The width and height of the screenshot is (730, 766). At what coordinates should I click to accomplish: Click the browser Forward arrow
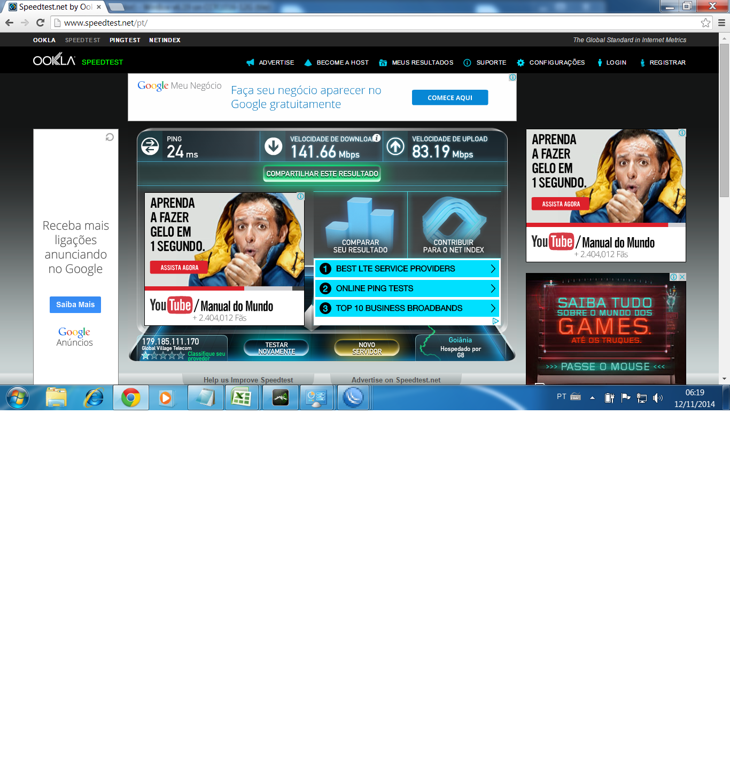click(x=25, y=23)
